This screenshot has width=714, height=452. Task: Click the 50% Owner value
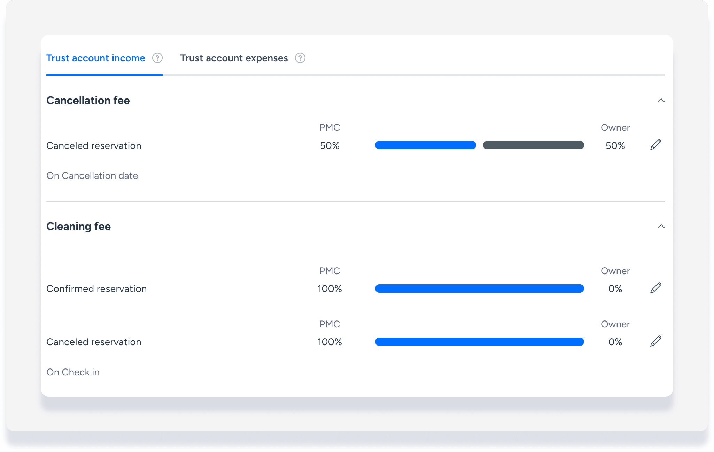pos(615,146)
